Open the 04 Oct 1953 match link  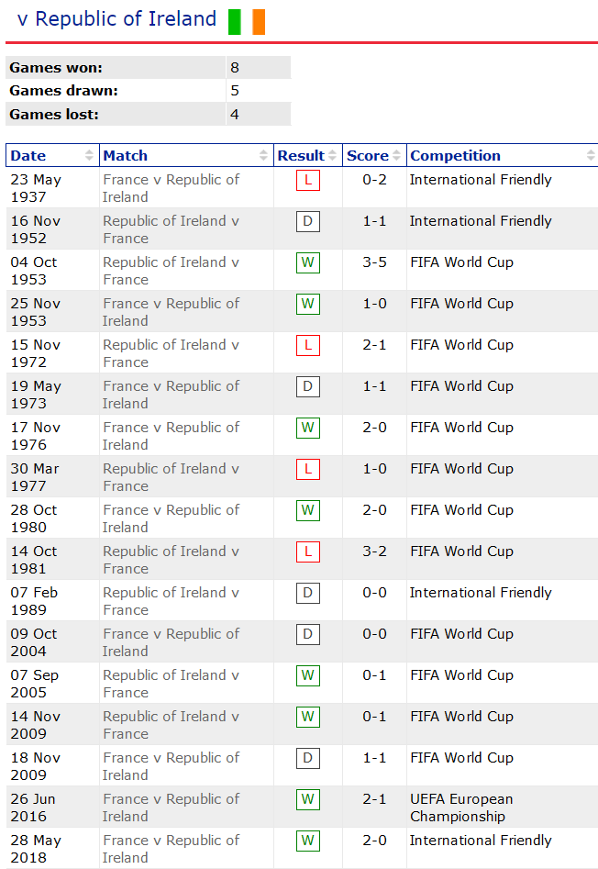point(172,271)
